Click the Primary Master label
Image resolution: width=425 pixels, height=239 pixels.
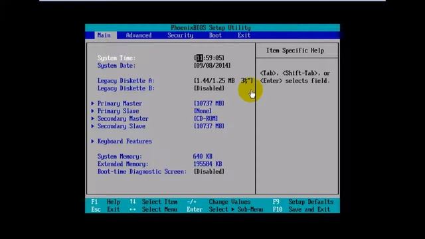(120, 104)
